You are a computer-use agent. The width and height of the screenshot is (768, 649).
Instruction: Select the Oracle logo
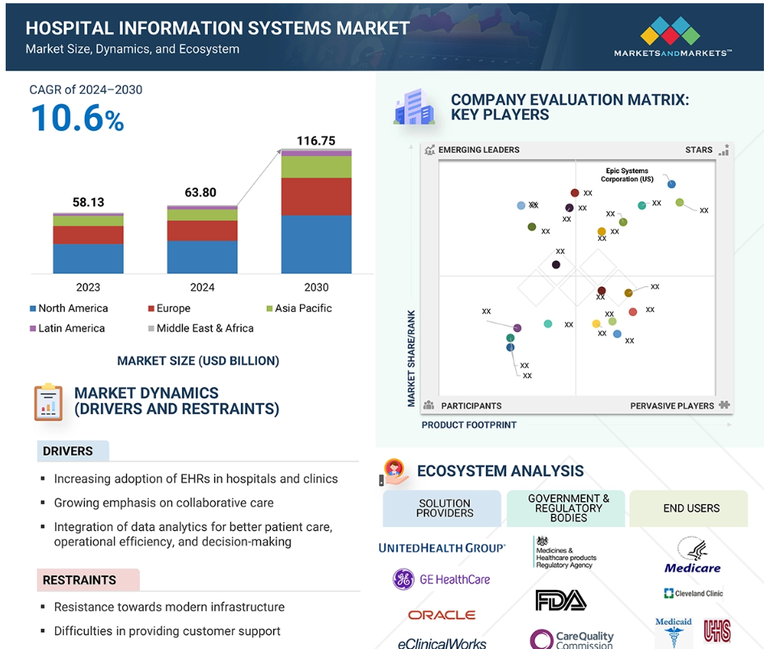[441, 615]
